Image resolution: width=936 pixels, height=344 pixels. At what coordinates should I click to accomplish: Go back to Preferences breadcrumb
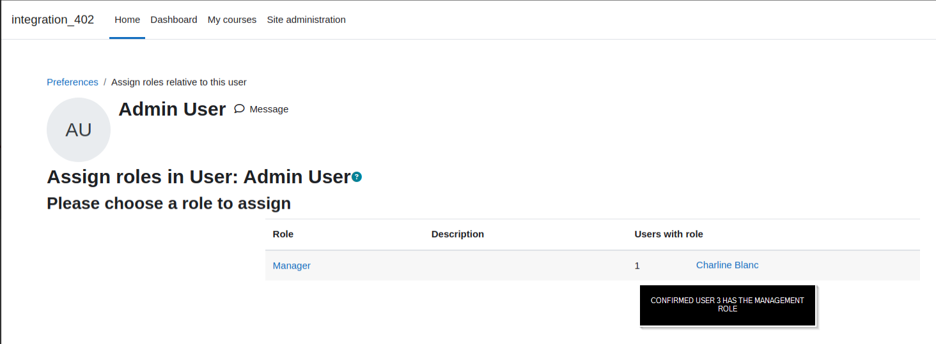click(x=72, y=82)
